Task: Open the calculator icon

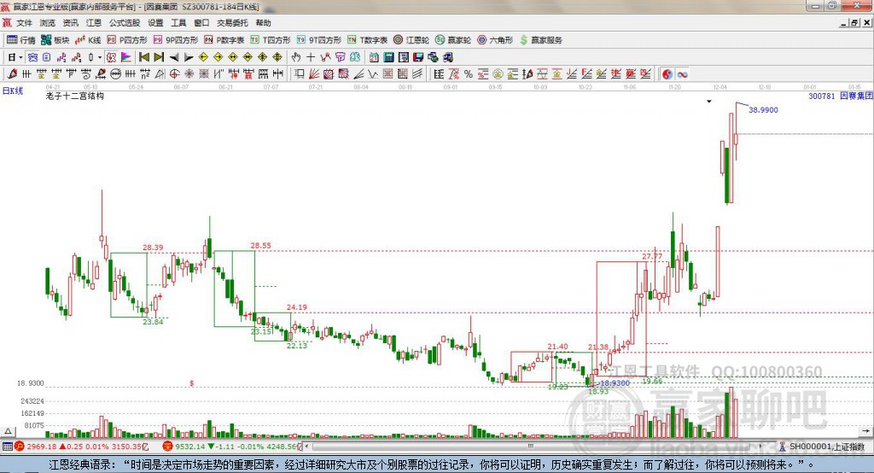Action: pyautogui.click(x=388, y=57)
